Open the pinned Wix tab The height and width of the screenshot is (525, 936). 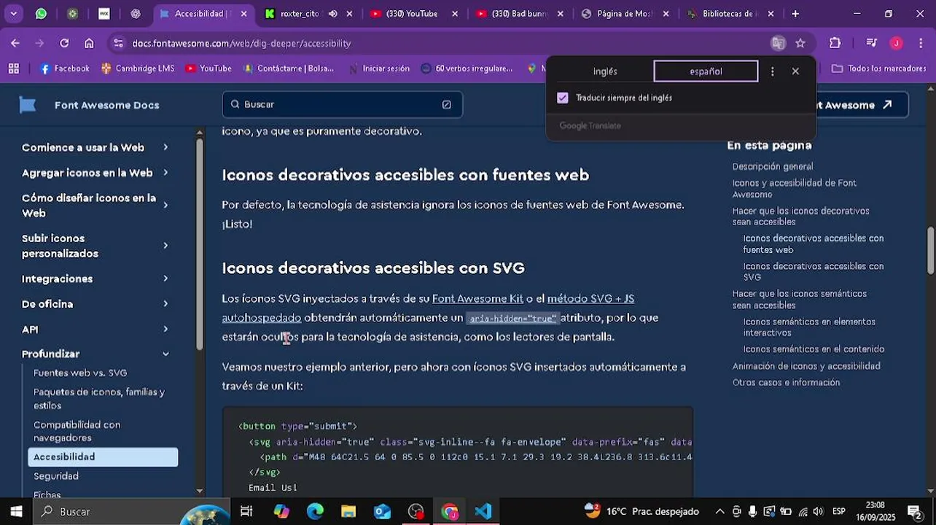pos(104,14)
